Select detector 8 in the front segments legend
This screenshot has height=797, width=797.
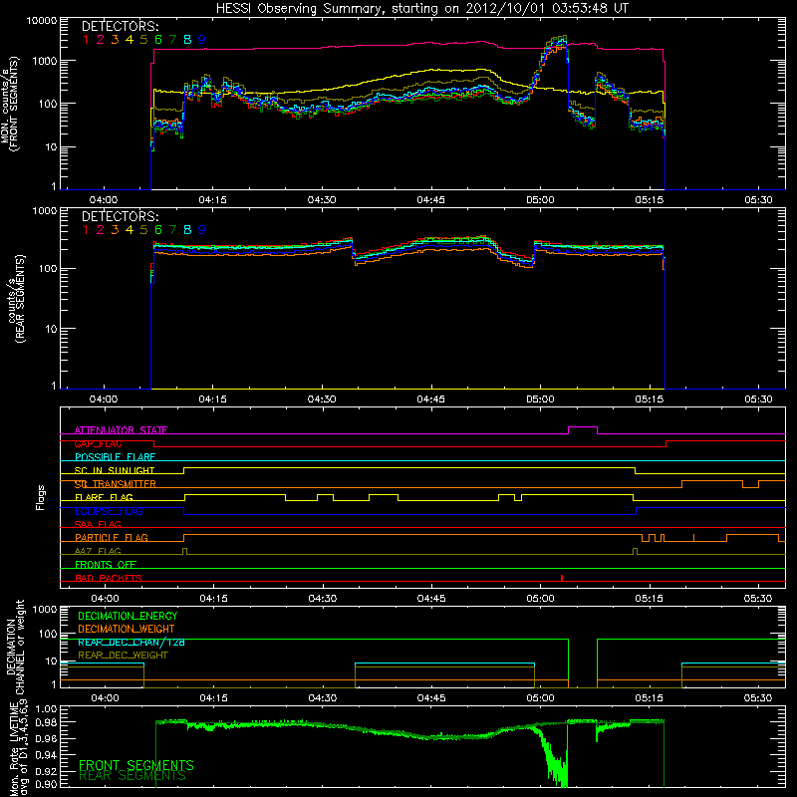click(x=187, y=40)
